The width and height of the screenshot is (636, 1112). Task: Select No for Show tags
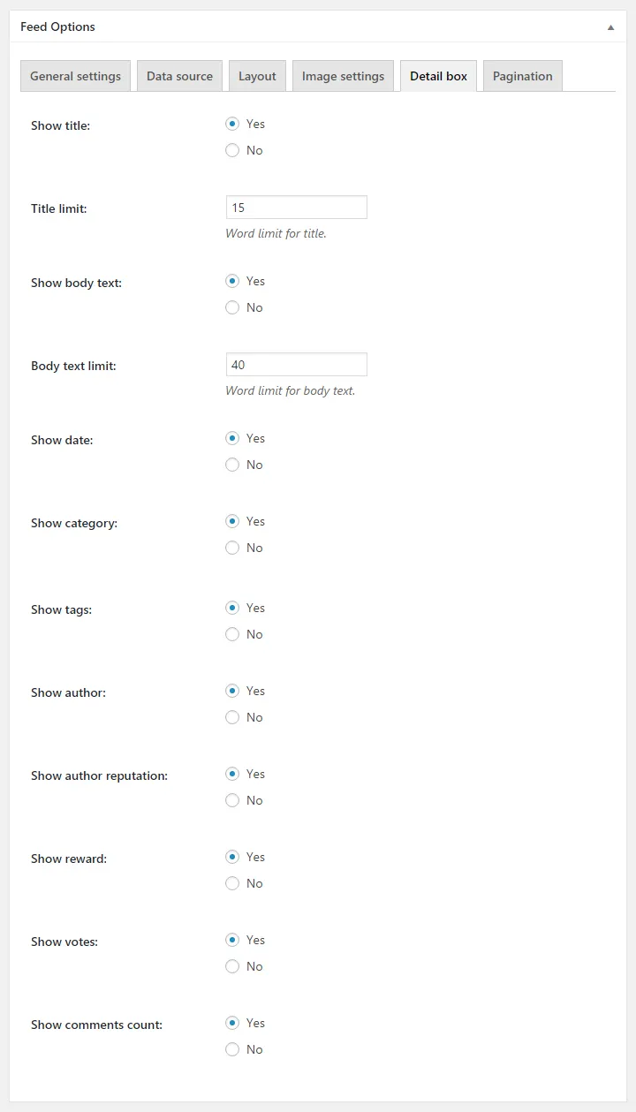[x=232, y=634]
